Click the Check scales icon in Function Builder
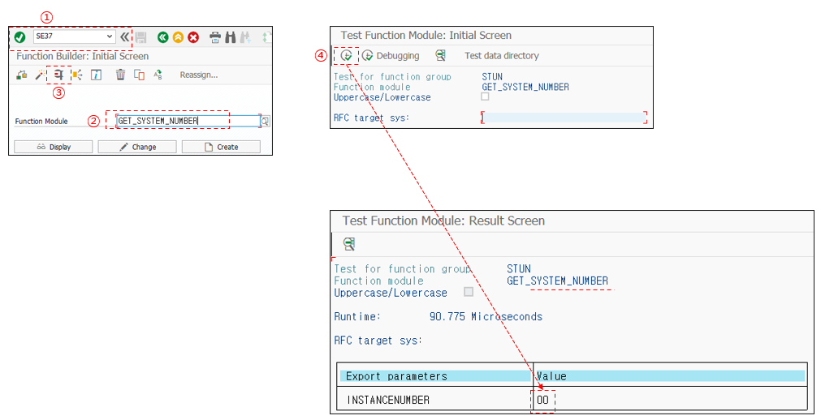Viewport: 821px width, 420px height. (21, 75)
